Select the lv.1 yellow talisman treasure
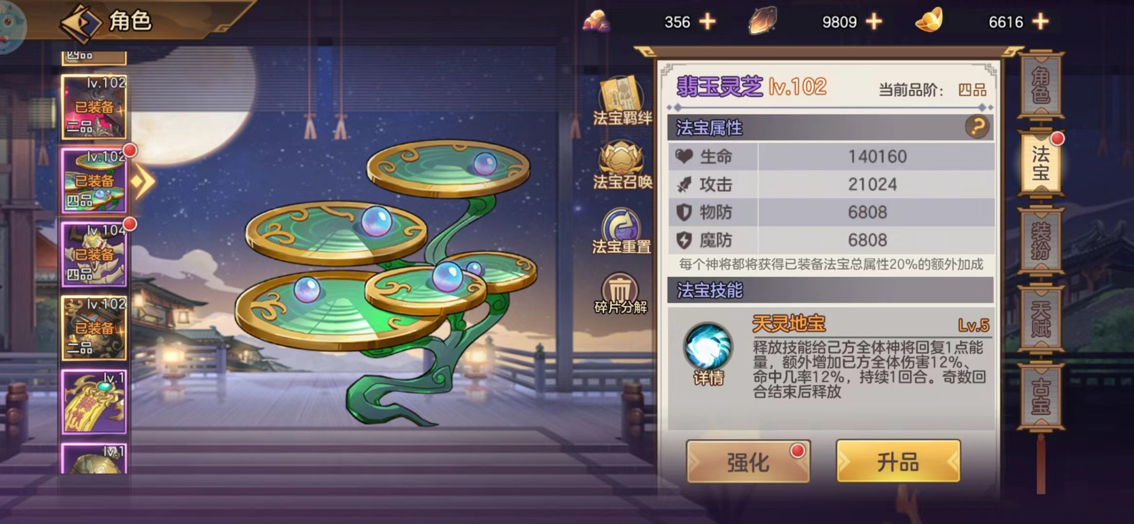Viewport: 1134px width, 524px height. (x=94, y=402)
